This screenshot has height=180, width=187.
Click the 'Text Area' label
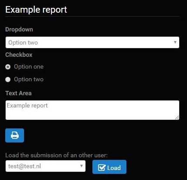coord(18,93)
